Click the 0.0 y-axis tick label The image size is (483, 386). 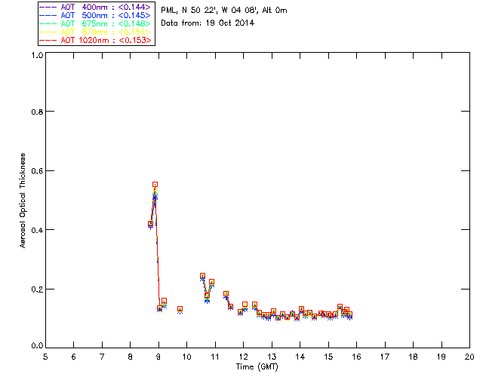click(x=37, y=346)
